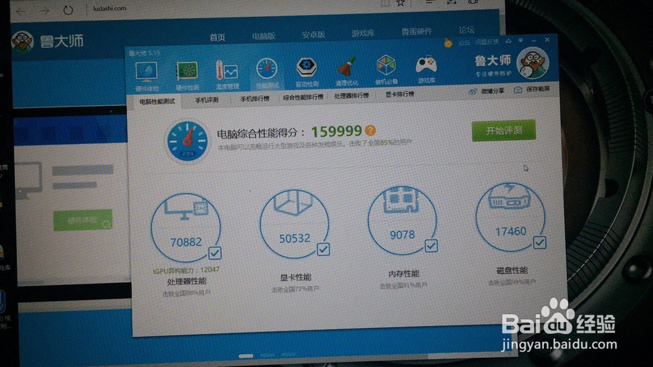Click the 论坛 link in app title bar

464,42
